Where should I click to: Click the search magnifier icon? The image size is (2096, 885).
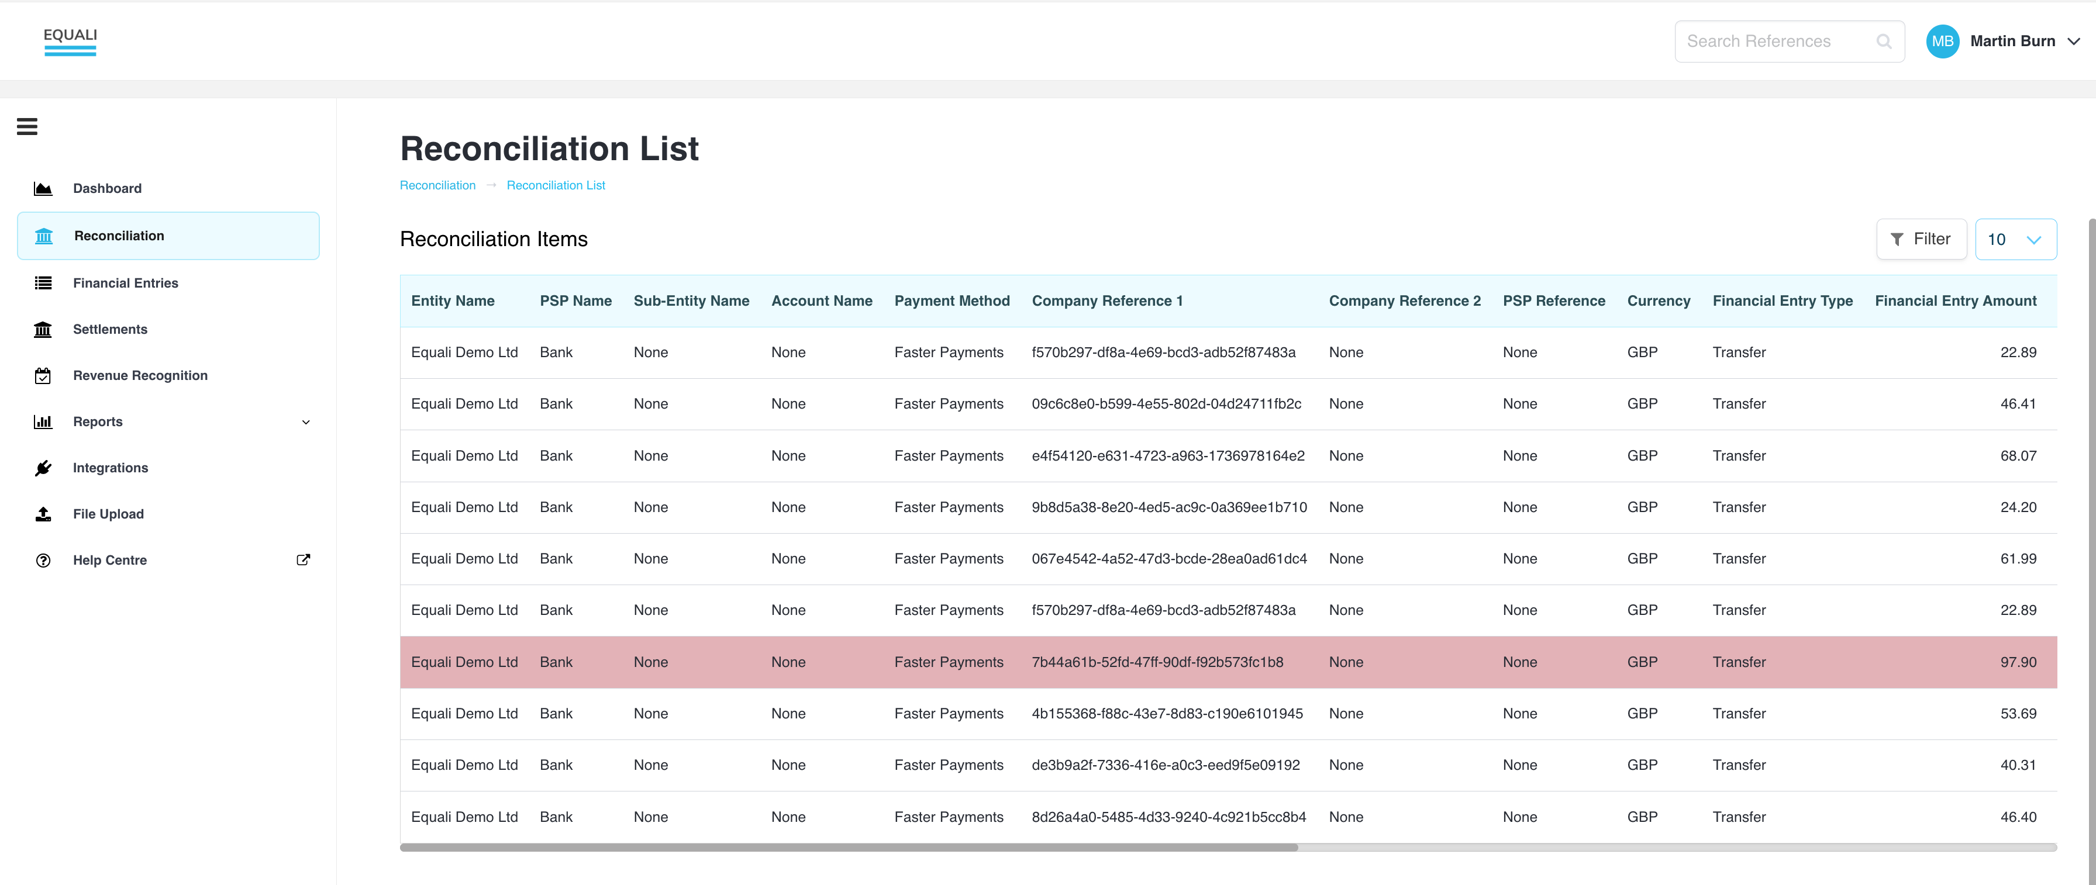pyautogui.click(x=1884, y=42)
